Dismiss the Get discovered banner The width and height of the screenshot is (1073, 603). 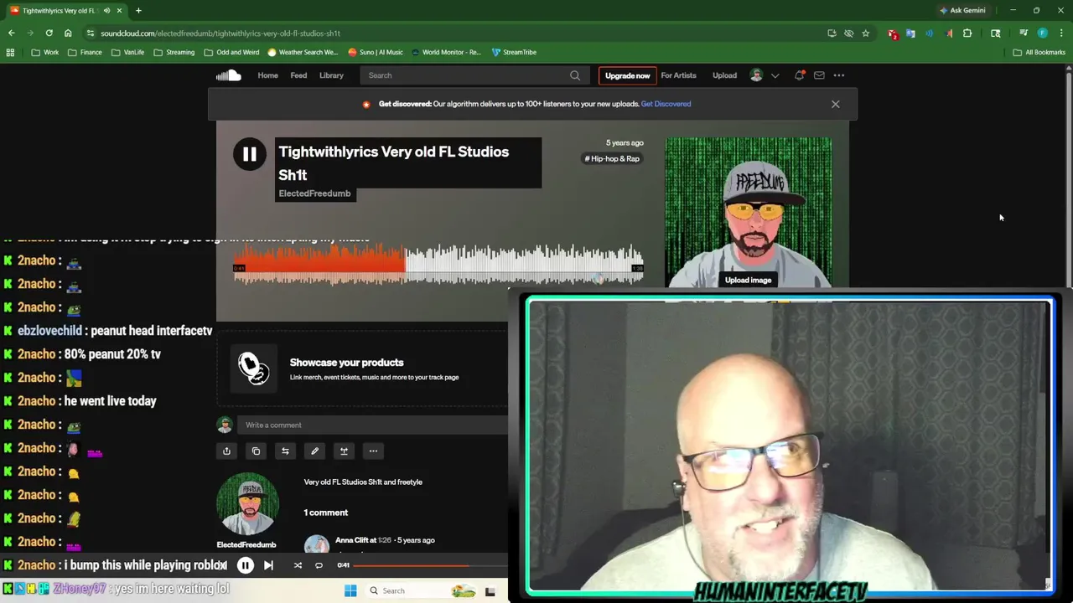click(835, 104)
